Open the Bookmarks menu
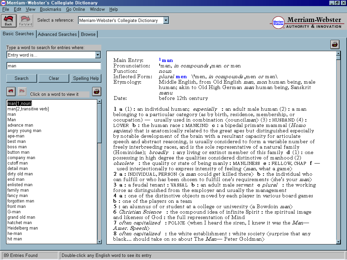347x260 pixels. click(50, 9)
